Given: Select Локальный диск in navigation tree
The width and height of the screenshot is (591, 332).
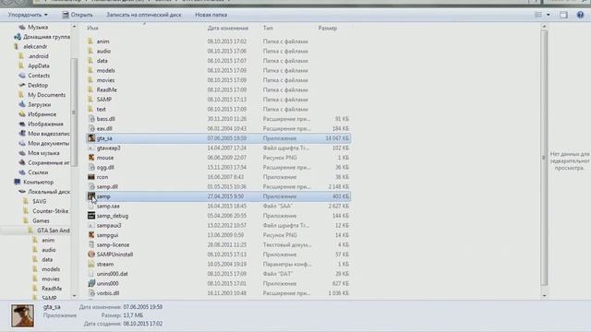Looking at the screenshot, I should (x=49, y=192).
